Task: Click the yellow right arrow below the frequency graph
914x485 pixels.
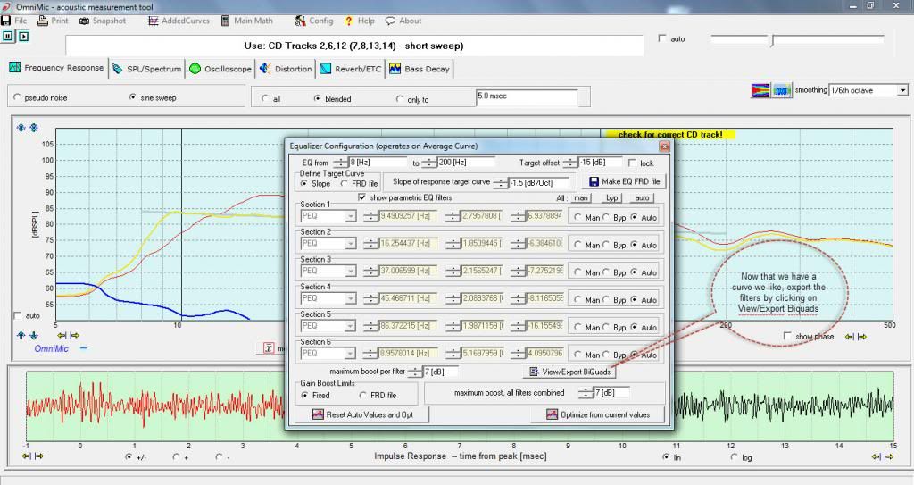Action: 75,336
